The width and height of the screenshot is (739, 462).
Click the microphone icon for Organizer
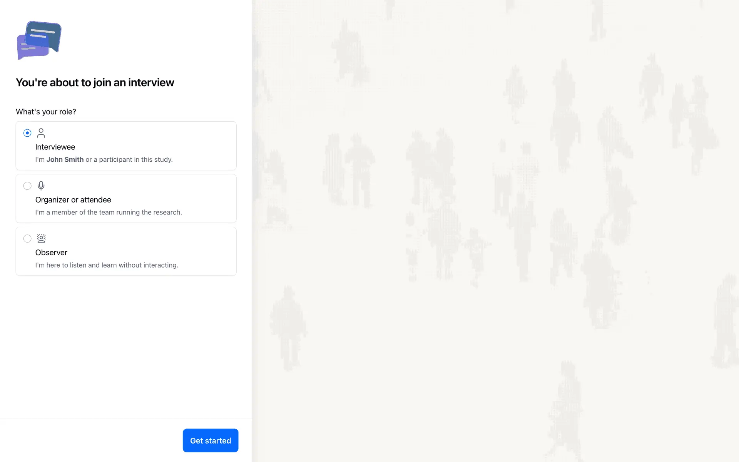41,186
